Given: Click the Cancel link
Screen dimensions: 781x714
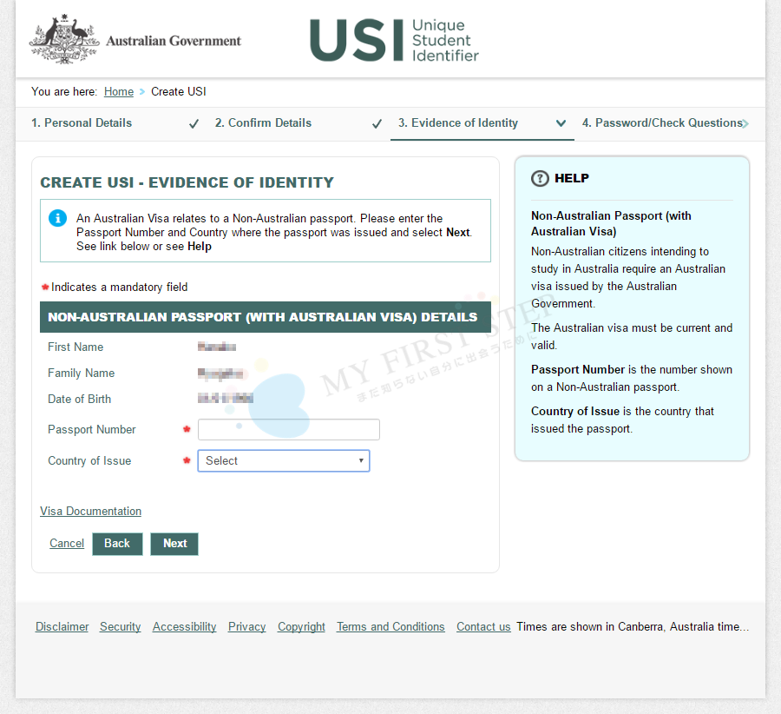Looking at the screenshot, I should coord(67,544).
